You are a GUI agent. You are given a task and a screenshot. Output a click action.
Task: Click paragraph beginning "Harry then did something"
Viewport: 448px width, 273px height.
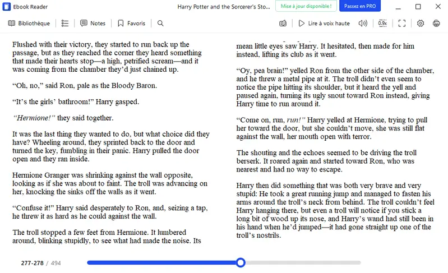coord(335,210)
